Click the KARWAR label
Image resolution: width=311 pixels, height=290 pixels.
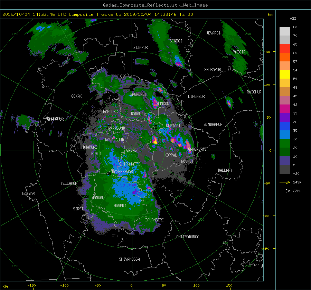[28, 194]
